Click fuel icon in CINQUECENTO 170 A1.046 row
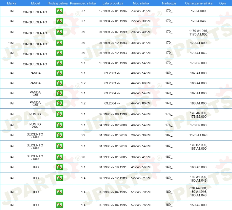This screenshot has width=232, height=210. click(x=59, y=53)
